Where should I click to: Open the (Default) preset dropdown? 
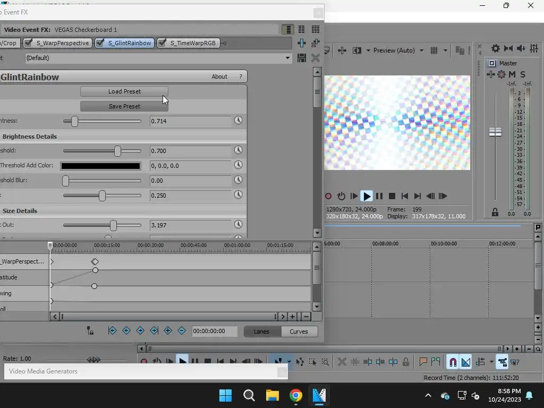pos(287,58)
